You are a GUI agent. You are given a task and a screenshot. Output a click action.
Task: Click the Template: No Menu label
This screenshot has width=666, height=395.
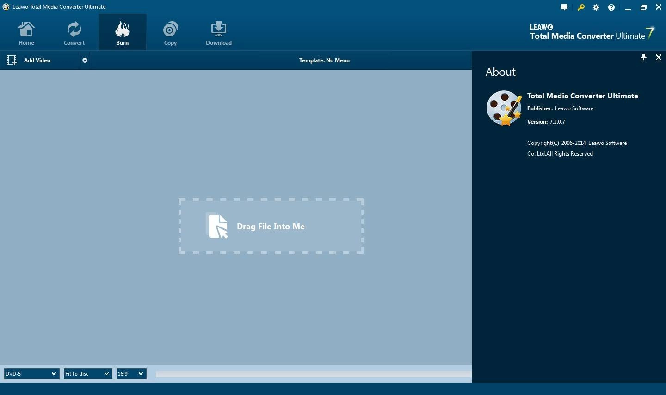pyautogui.click(x=324, y=60)
